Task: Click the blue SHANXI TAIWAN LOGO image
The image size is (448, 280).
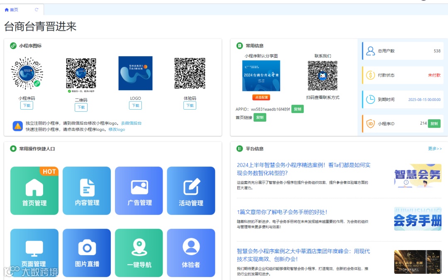Action: 135,73
